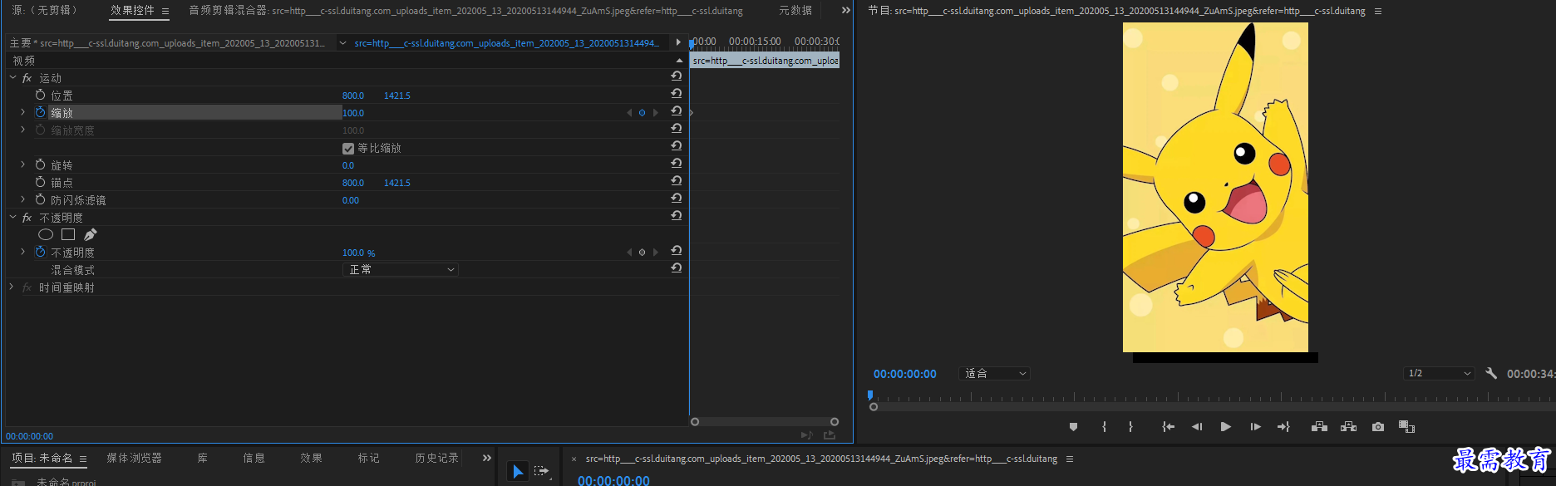
Task: Click the Extract button
Action: 1348,427
